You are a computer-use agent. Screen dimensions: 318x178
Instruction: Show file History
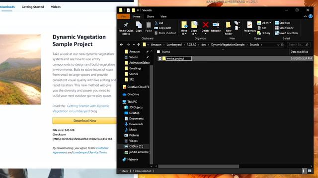click(x=264, y=33)
